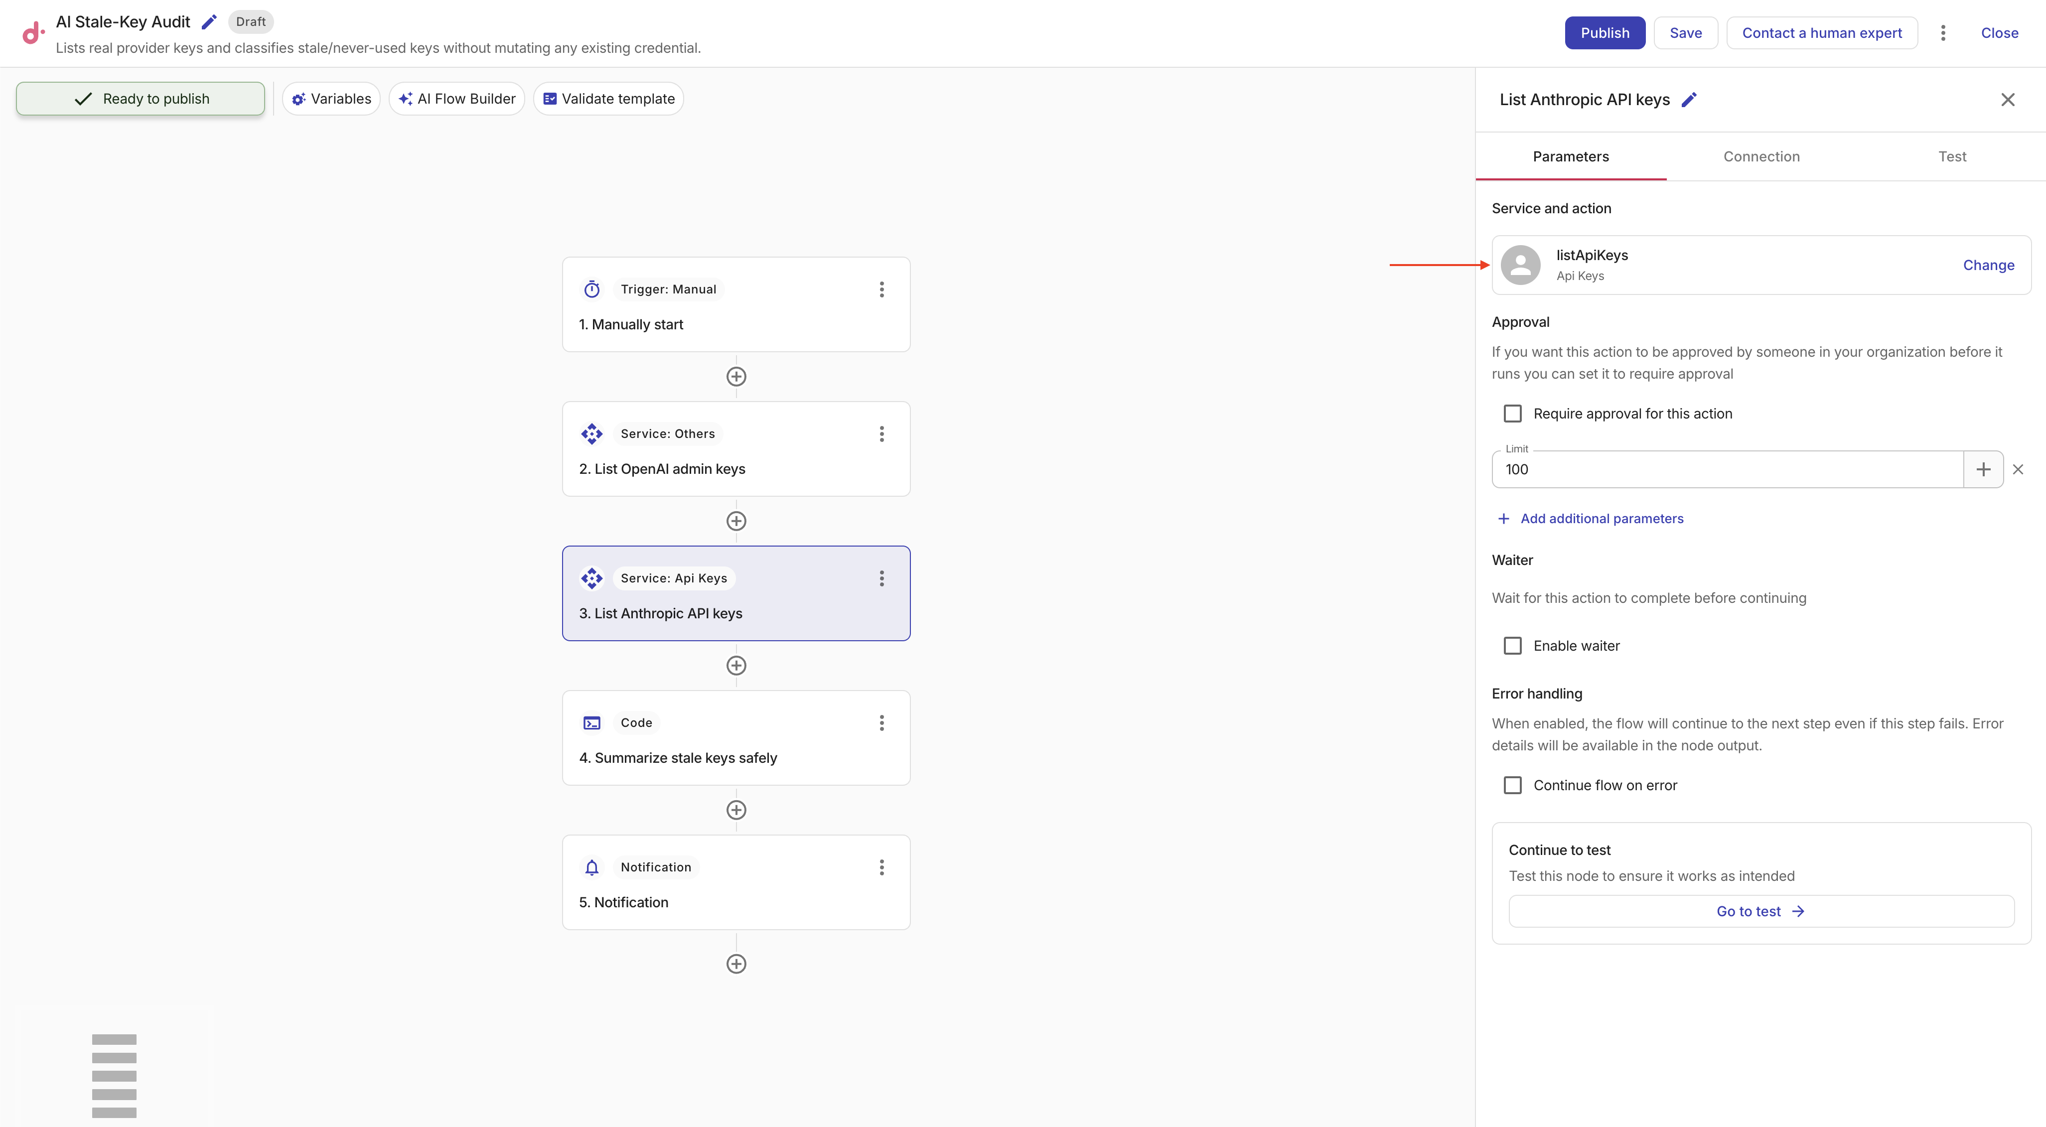Image resolution: width=2046 pixels, height=1127 pixels.
Task: Launch AI Flow Builder
Action: 457,99
